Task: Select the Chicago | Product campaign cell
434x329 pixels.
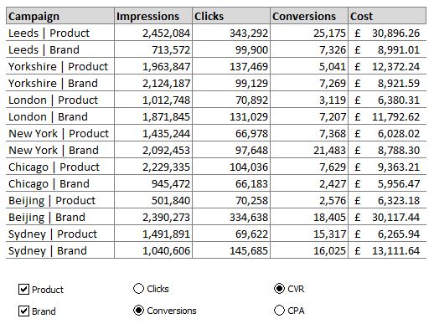Action: coord(60,167)
